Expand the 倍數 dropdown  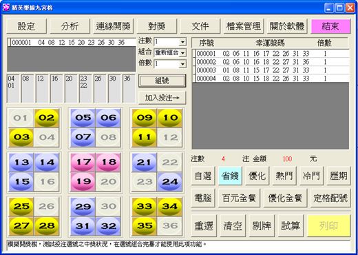(182, 63)
